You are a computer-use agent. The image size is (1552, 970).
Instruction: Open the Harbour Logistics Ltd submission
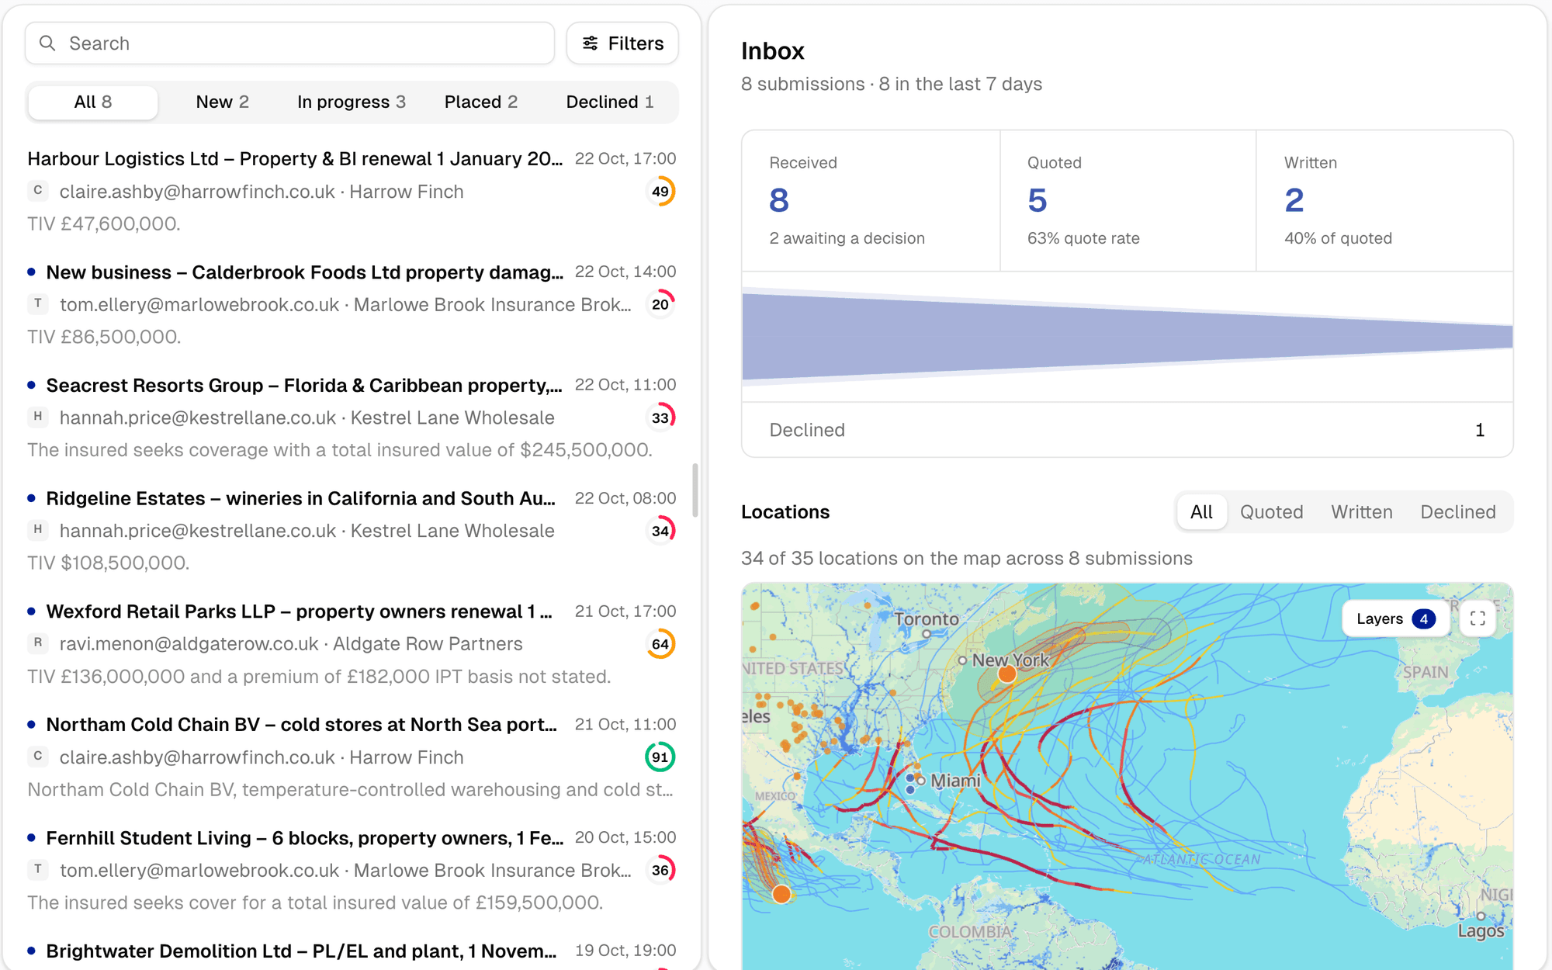(352, 192)
